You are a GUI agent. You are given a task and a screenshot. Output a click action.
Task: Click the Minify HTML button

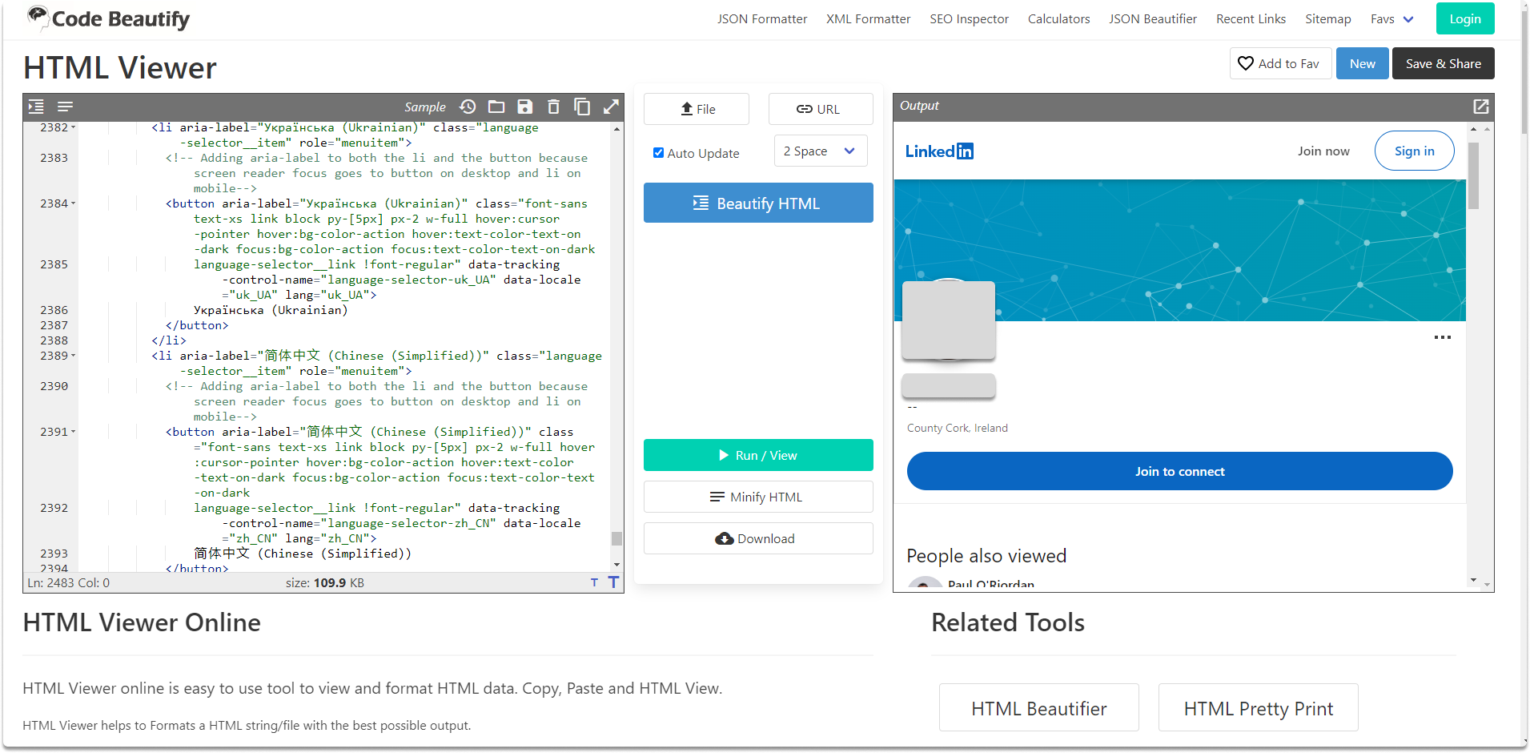pyautogui.click(x=758, y=497)
